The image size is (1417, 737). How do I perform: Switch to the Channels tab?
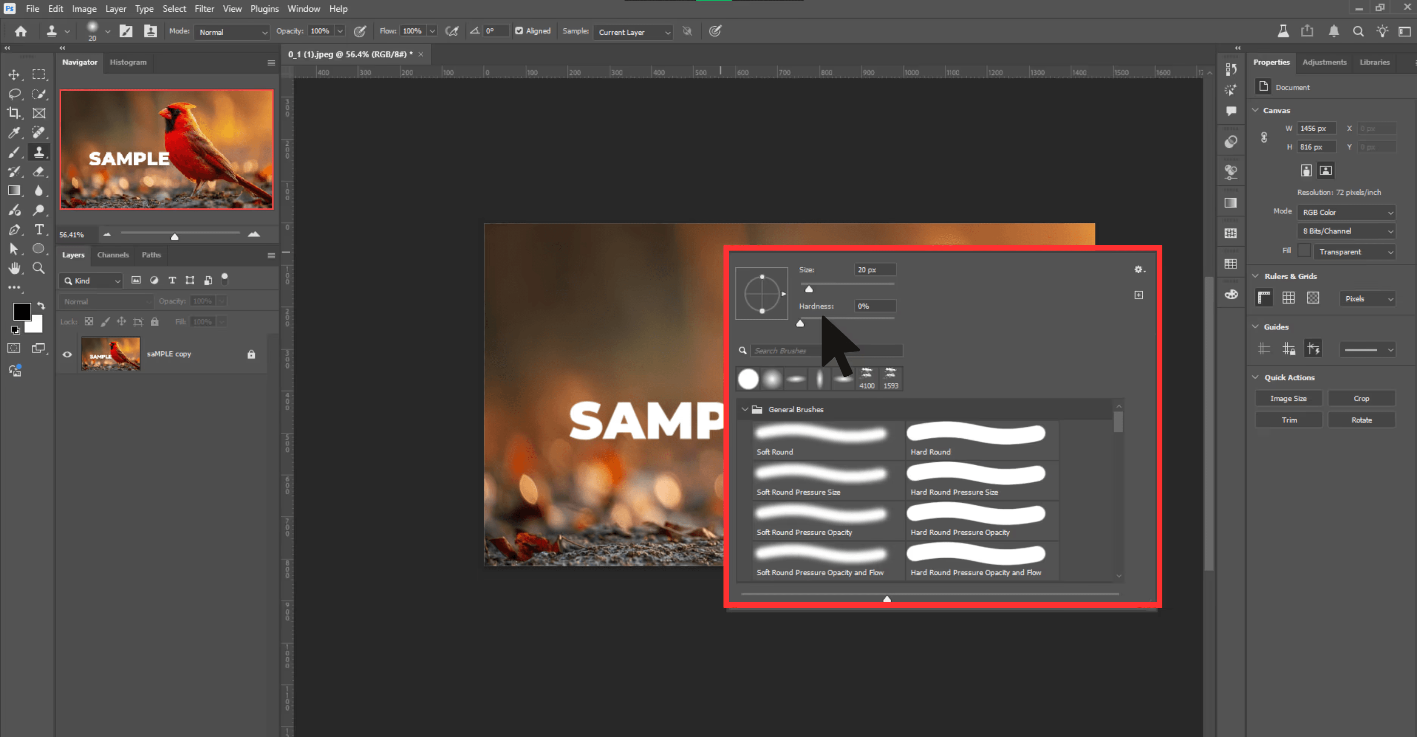(x=113, y=255)
